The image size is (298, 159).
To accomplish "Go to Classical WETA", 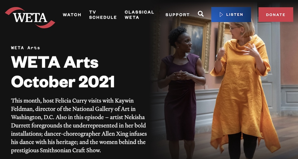I will tap(139, 15).
